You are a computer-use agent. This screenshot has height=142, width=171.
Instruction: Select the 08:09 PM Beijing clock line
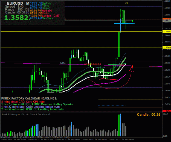(40, 8)
